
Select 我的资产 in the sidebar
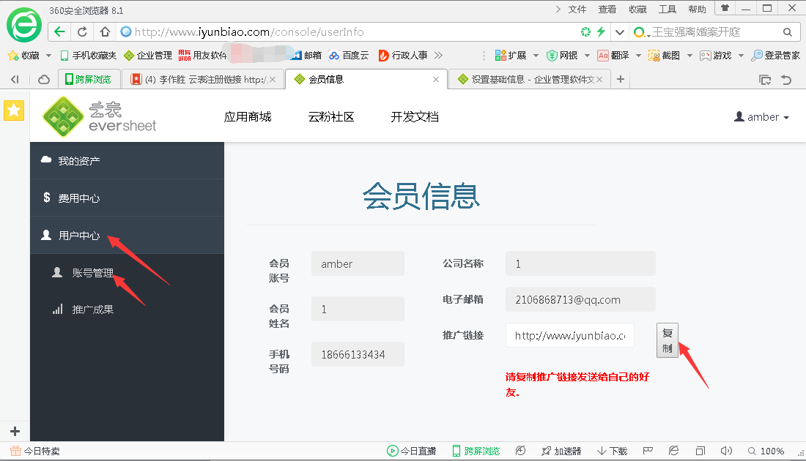click(127, 161)
